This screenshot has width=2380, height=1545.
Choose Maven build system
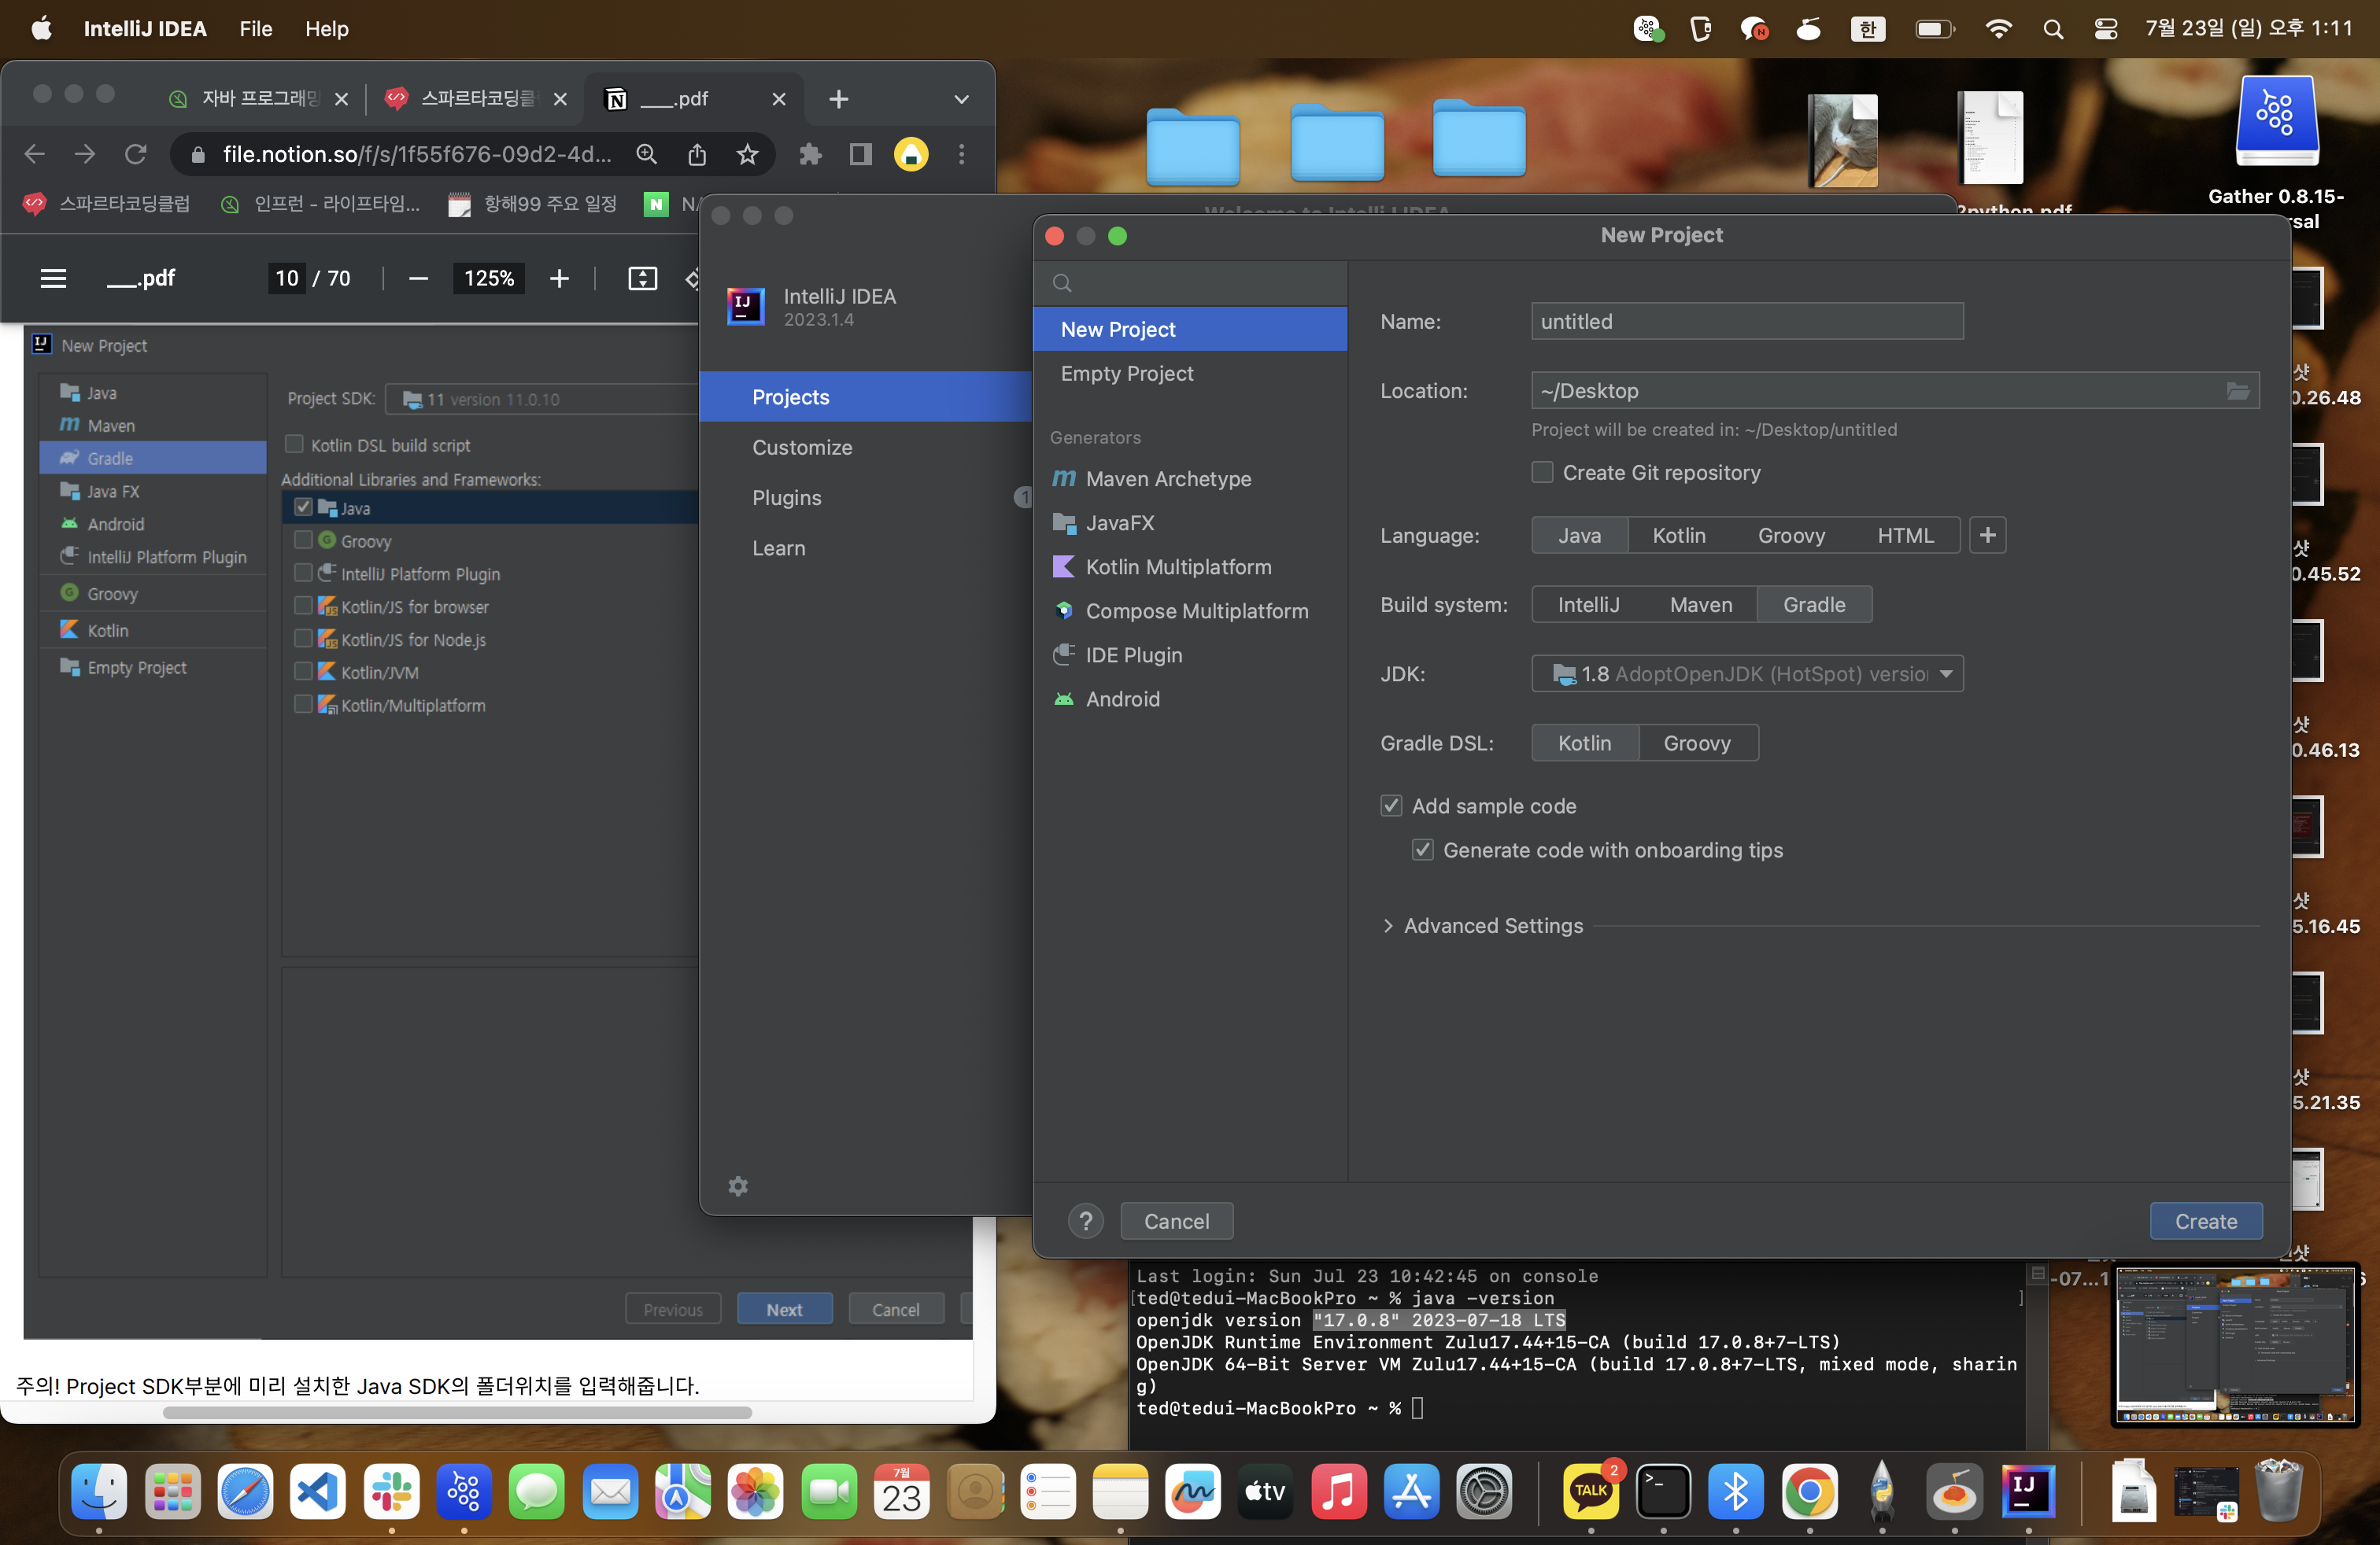click(x=1701, y=603)
